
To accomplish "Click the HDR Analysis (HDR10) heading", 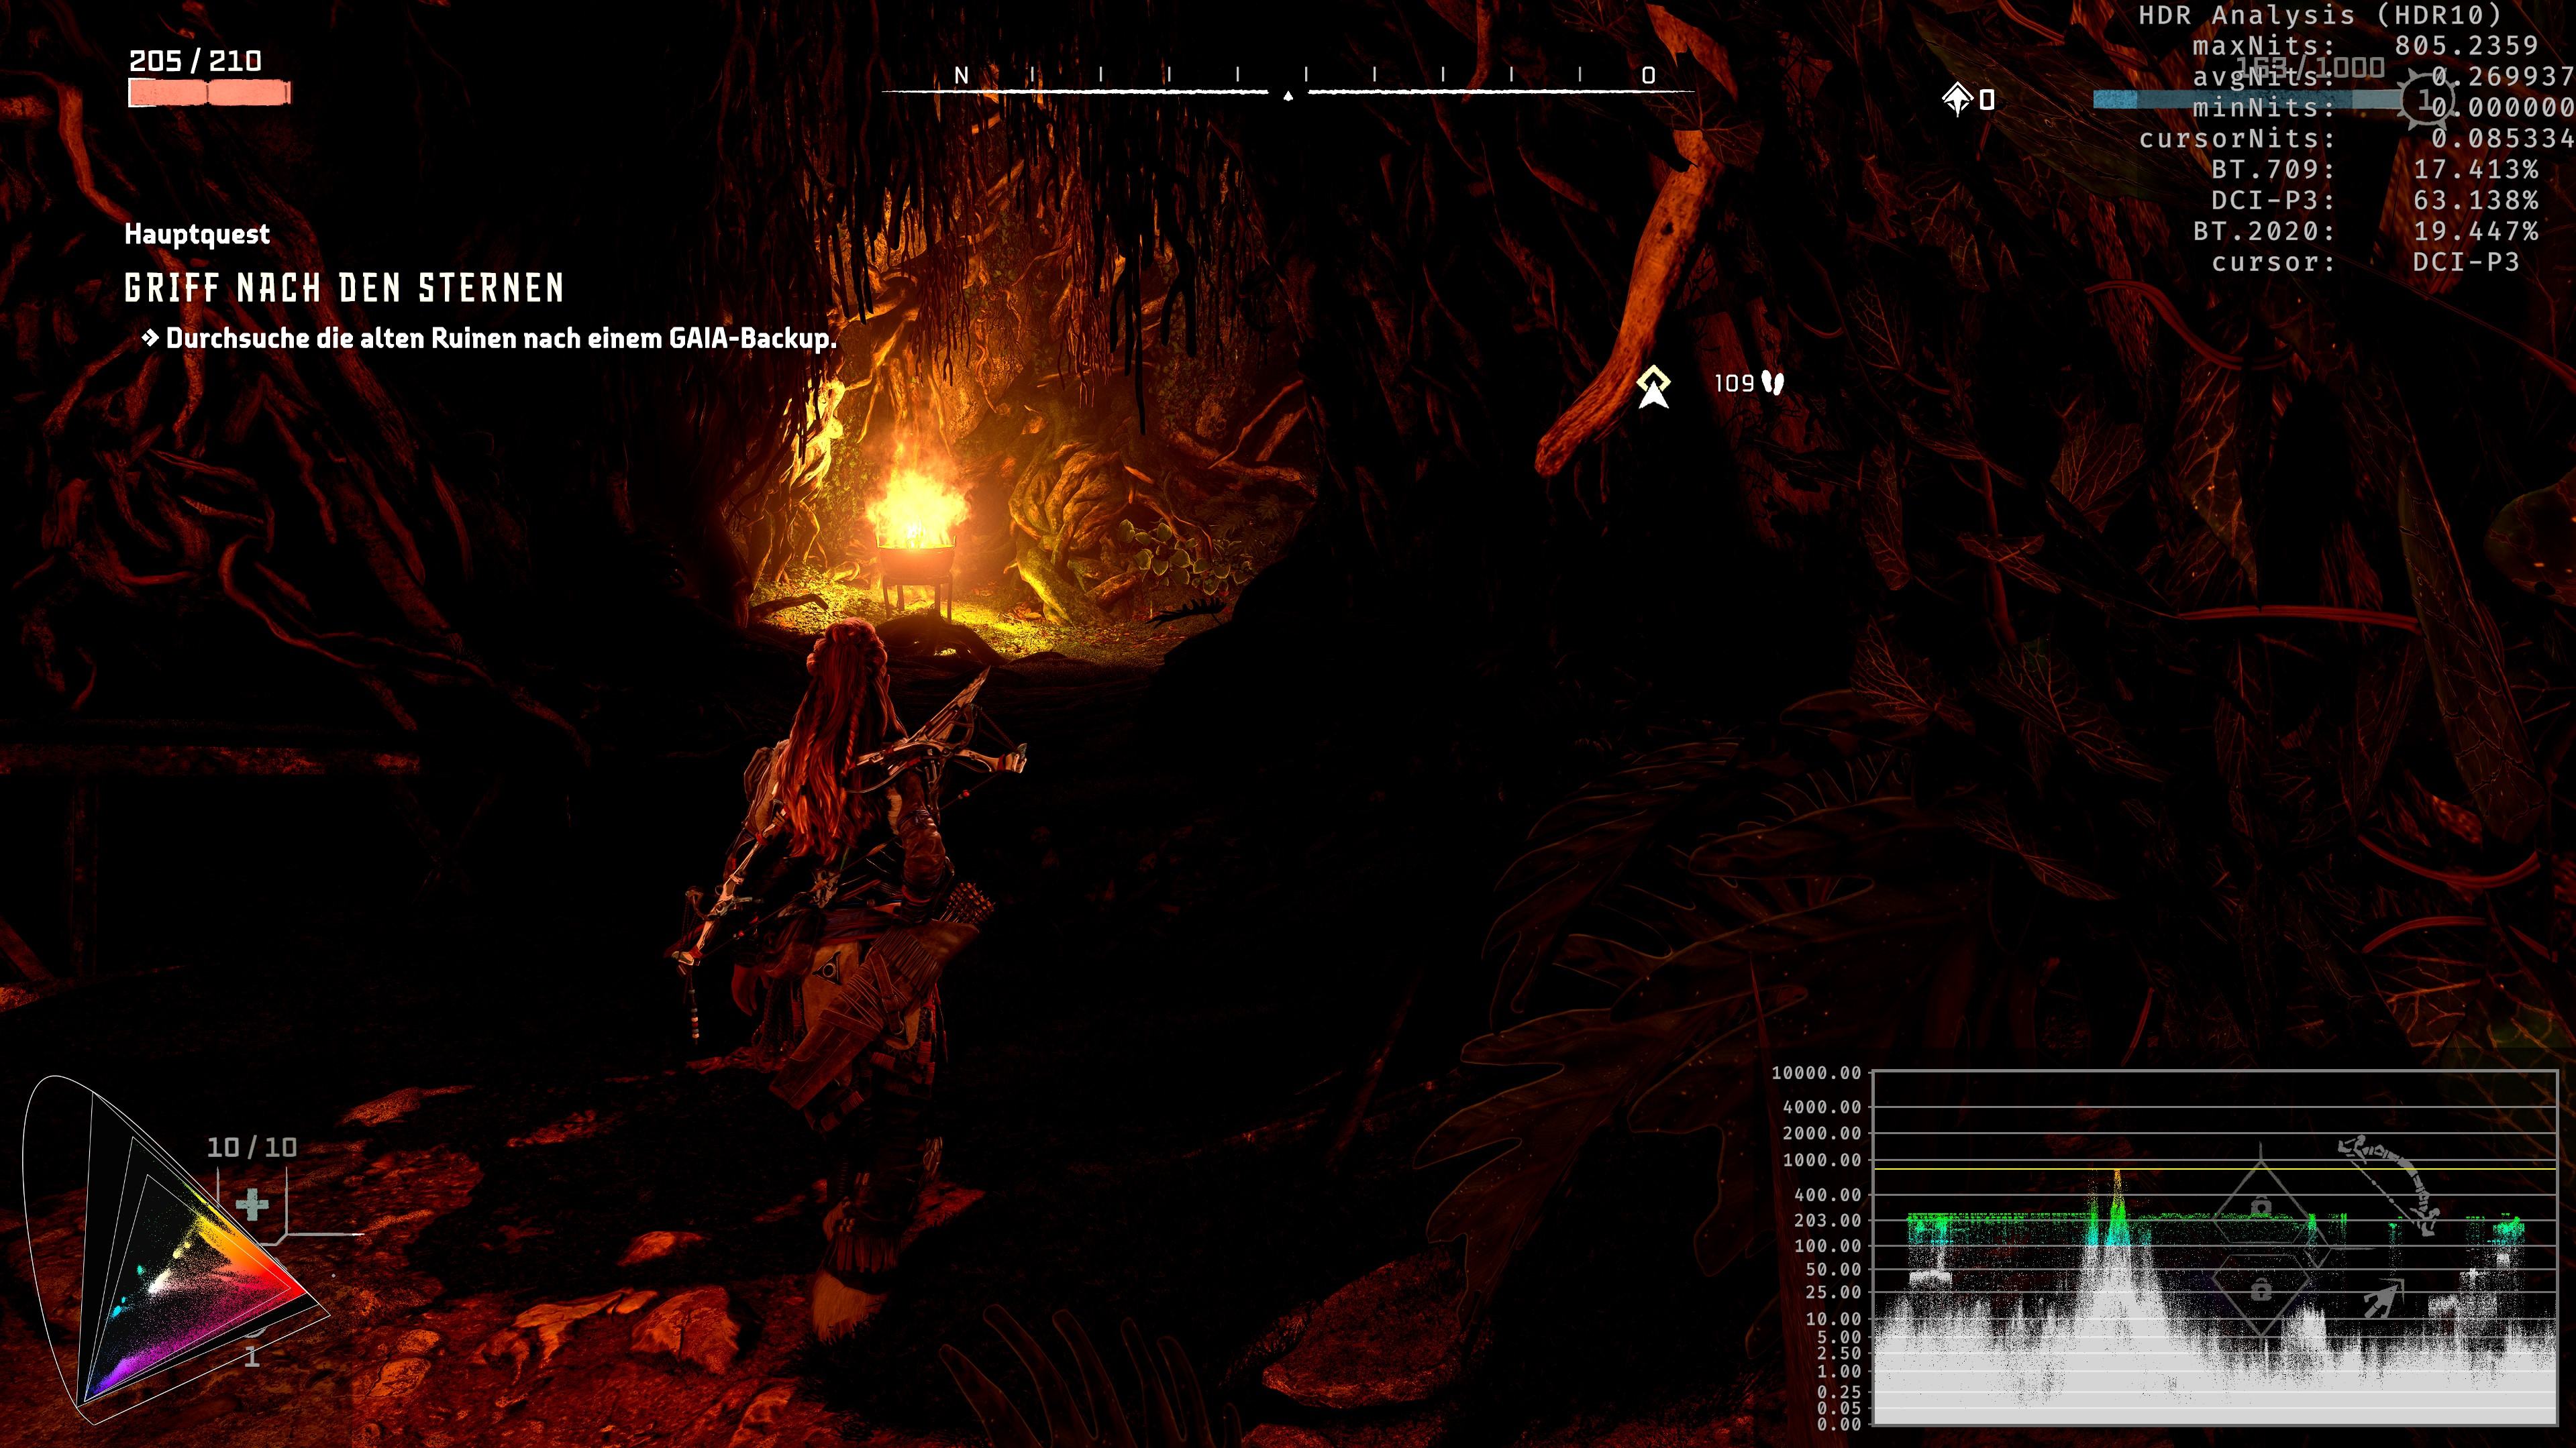I will coord(2318,15).
